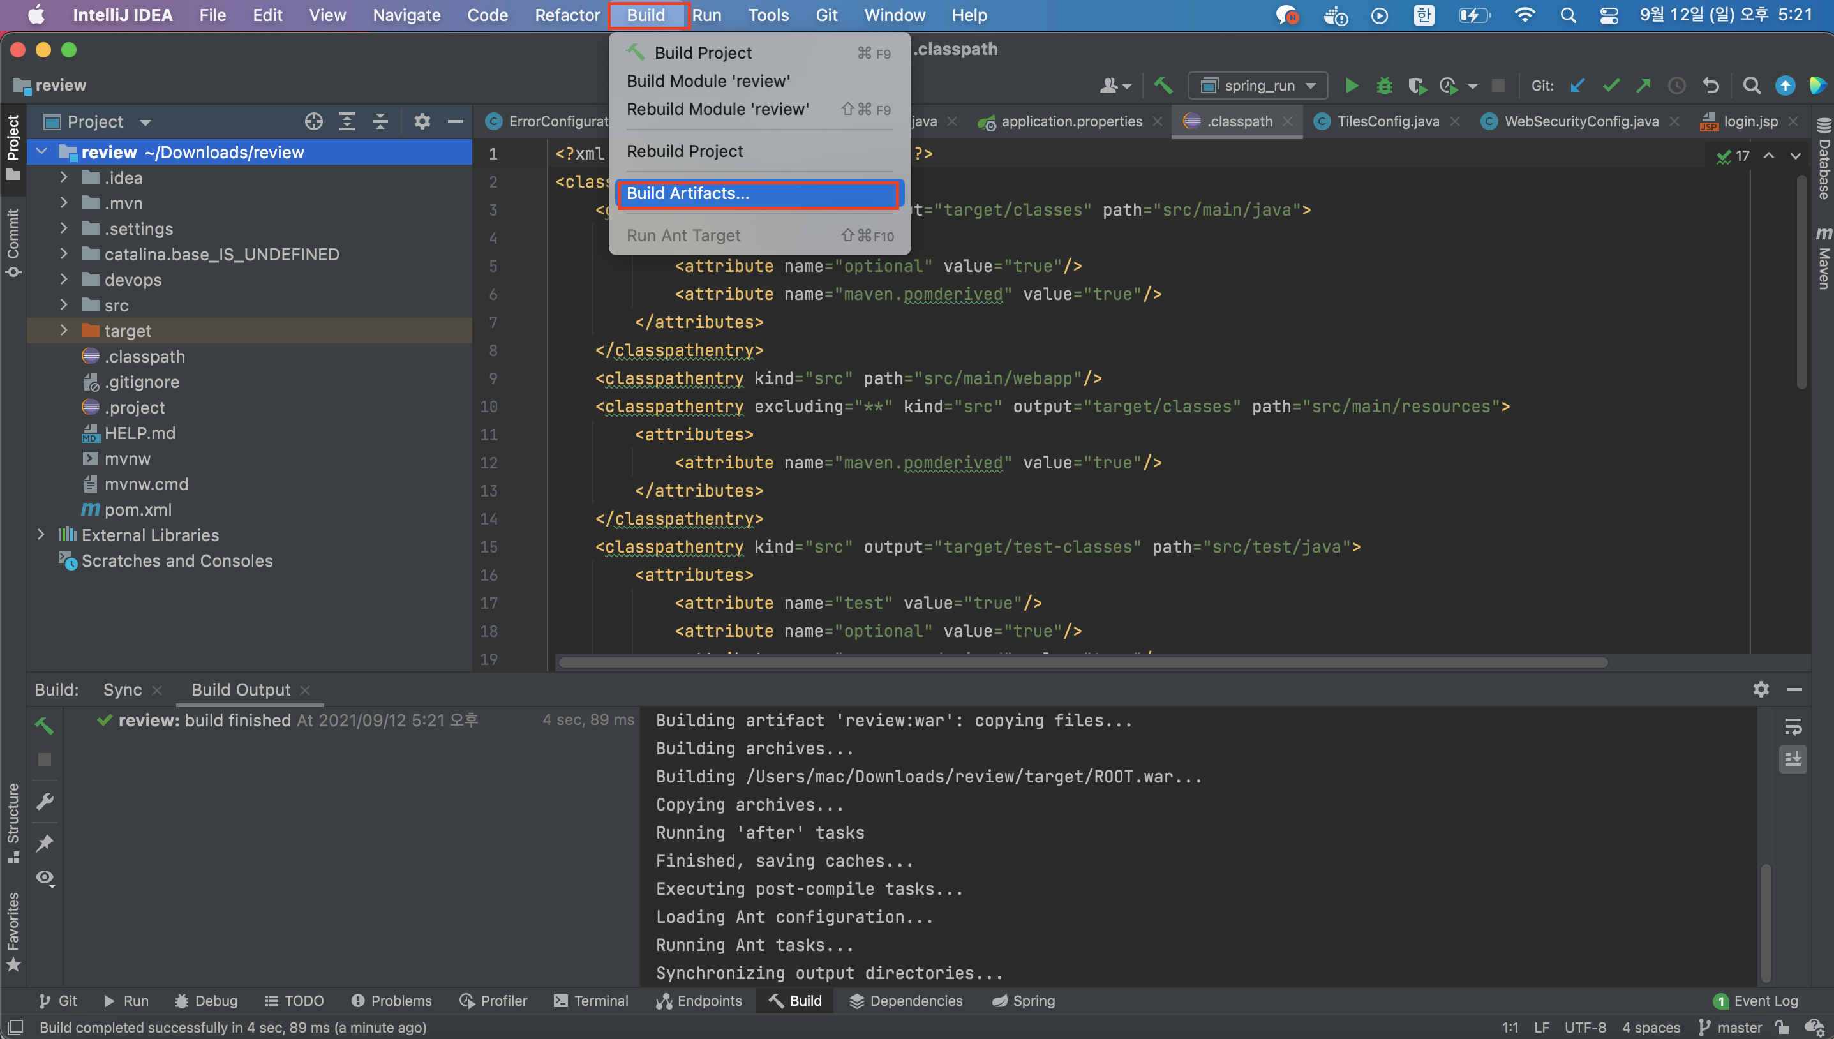Expand External Libraries node
Image resolution: width=1834 pixels, height=1039 pixels.
[41, 534]
